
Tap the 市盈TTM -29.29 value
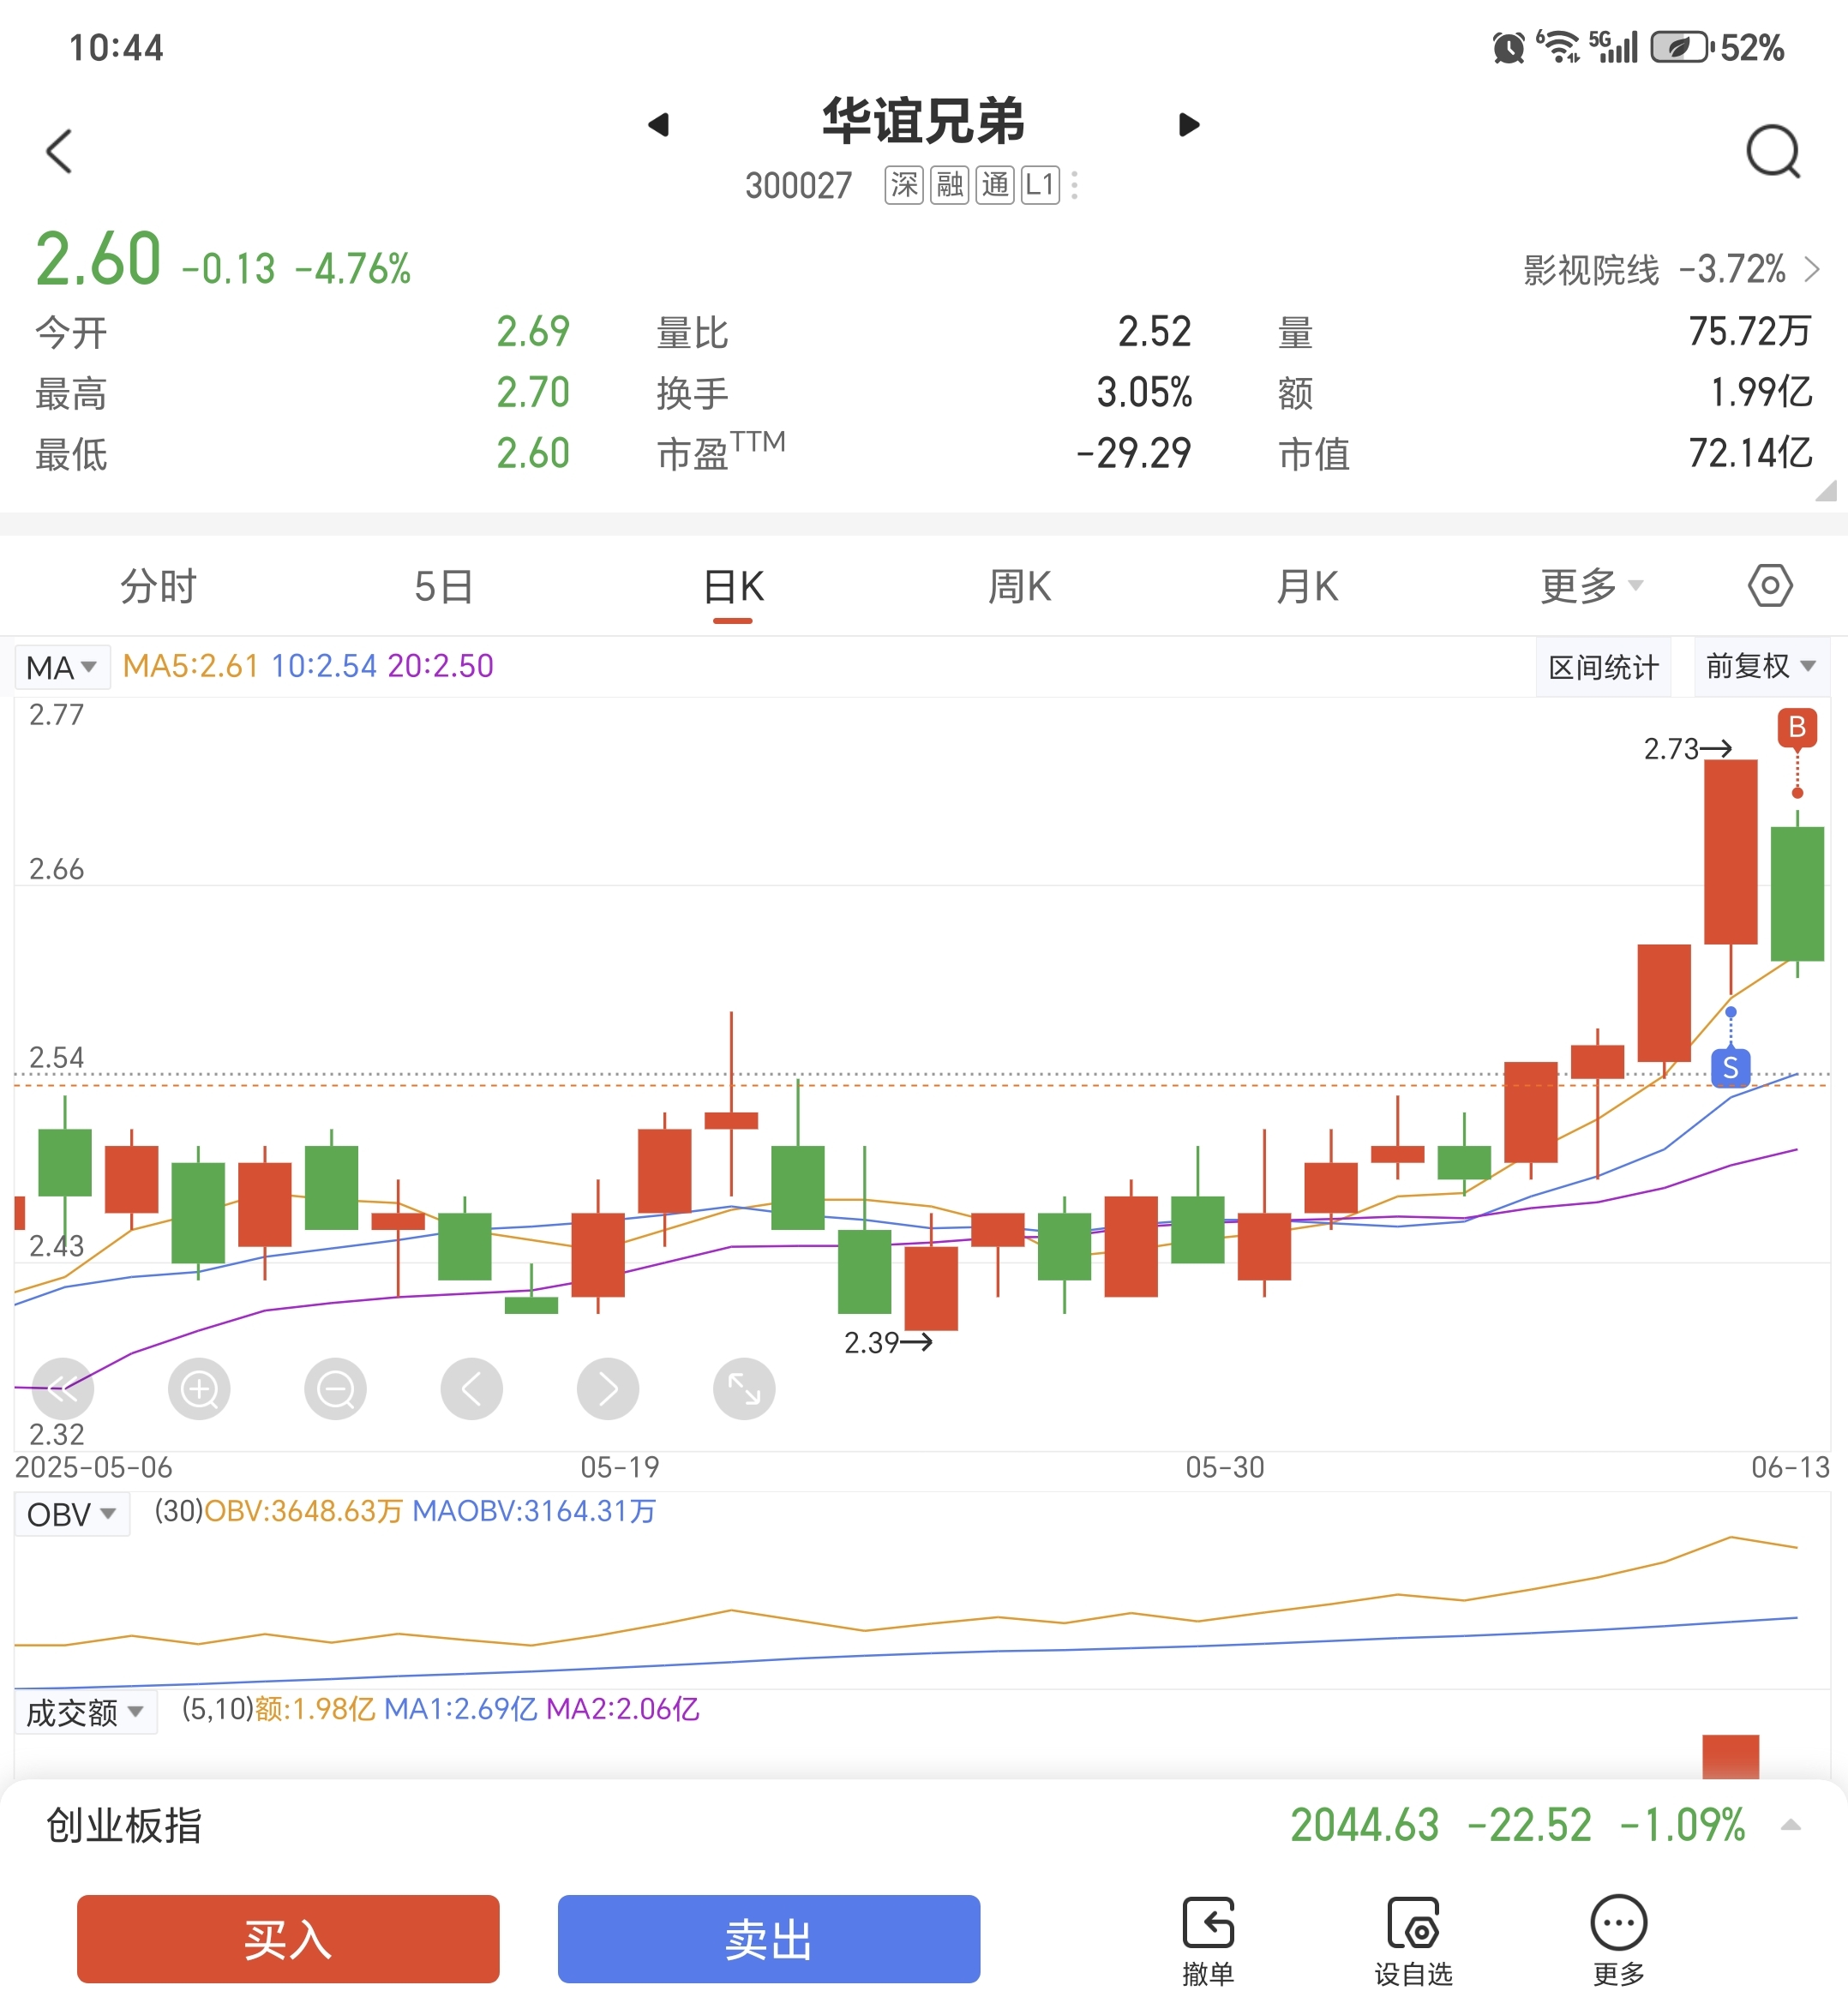1134,453
